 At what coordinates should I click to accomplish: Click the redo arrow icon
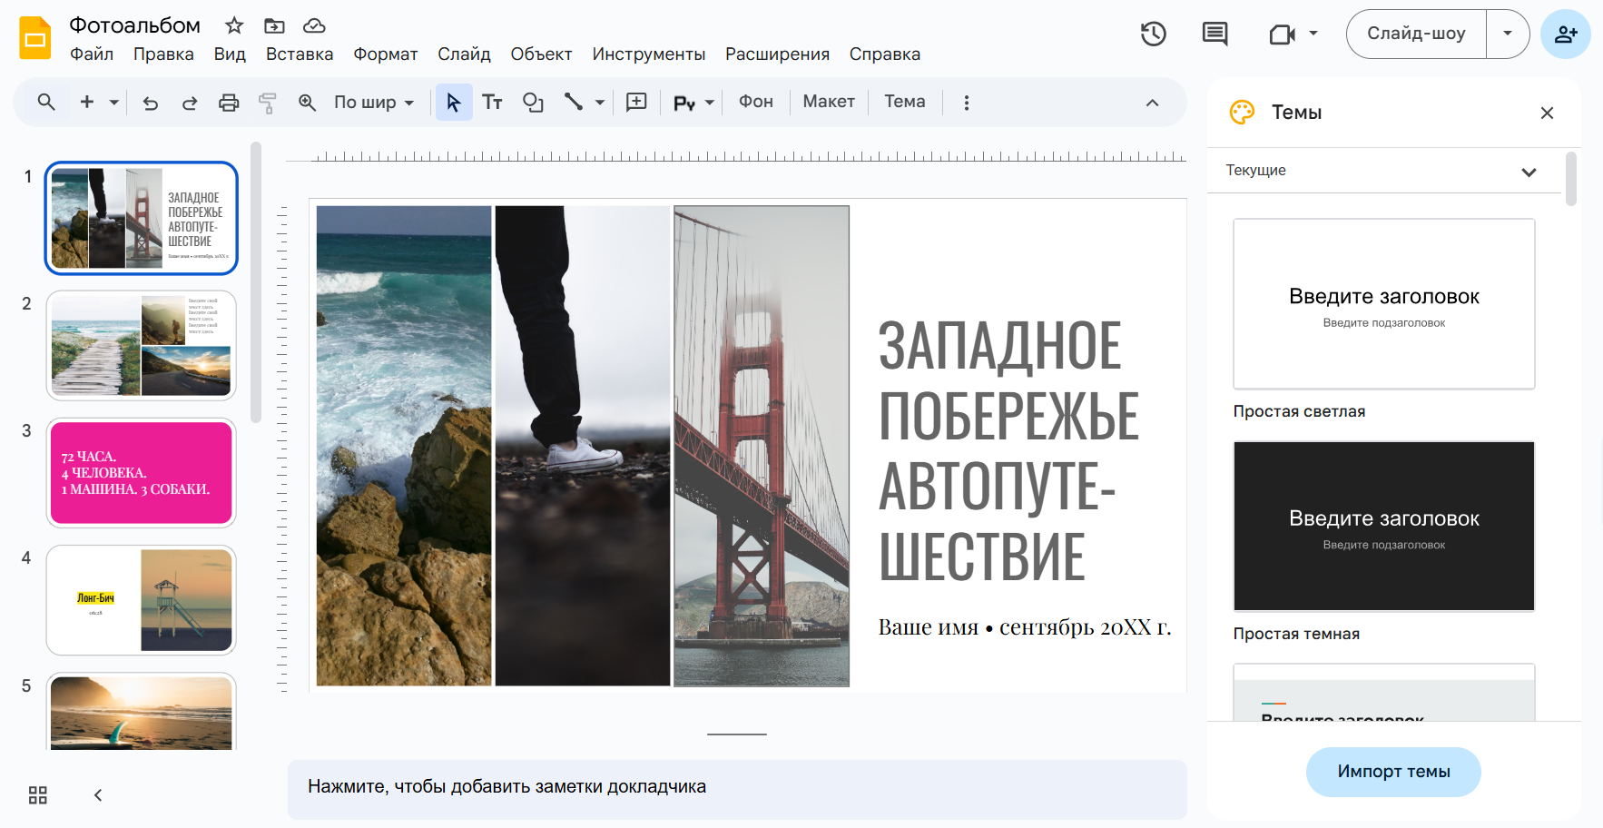pyautogui.click(x=189, y=103)
